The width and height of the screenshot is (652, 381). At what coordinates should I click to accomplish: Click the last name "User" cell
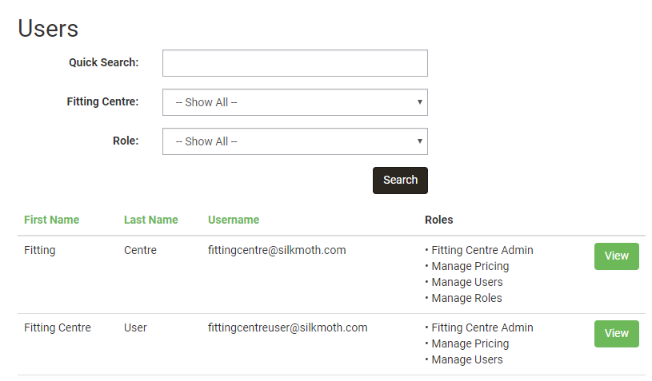click(137, 327)
